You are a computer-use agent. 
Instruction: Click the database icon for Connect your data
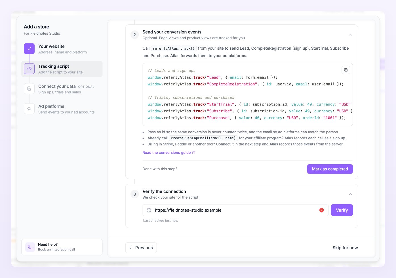(29, 89)
